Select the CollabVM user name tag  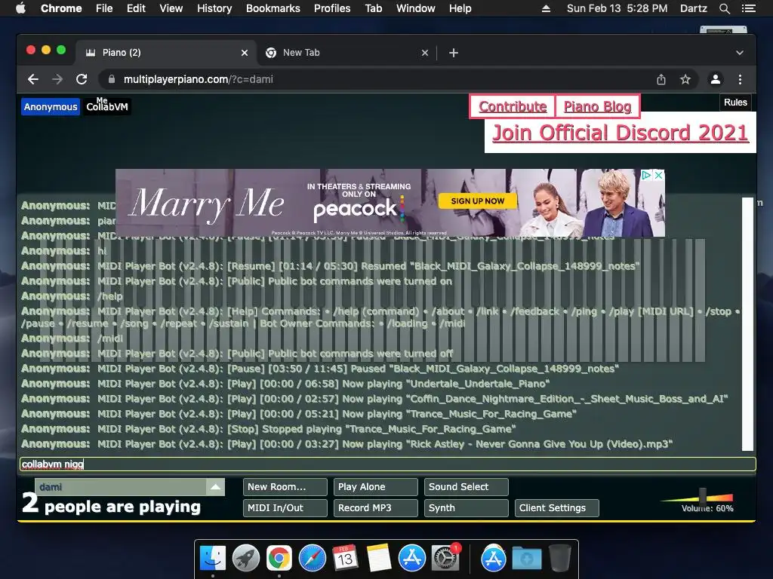107,107
